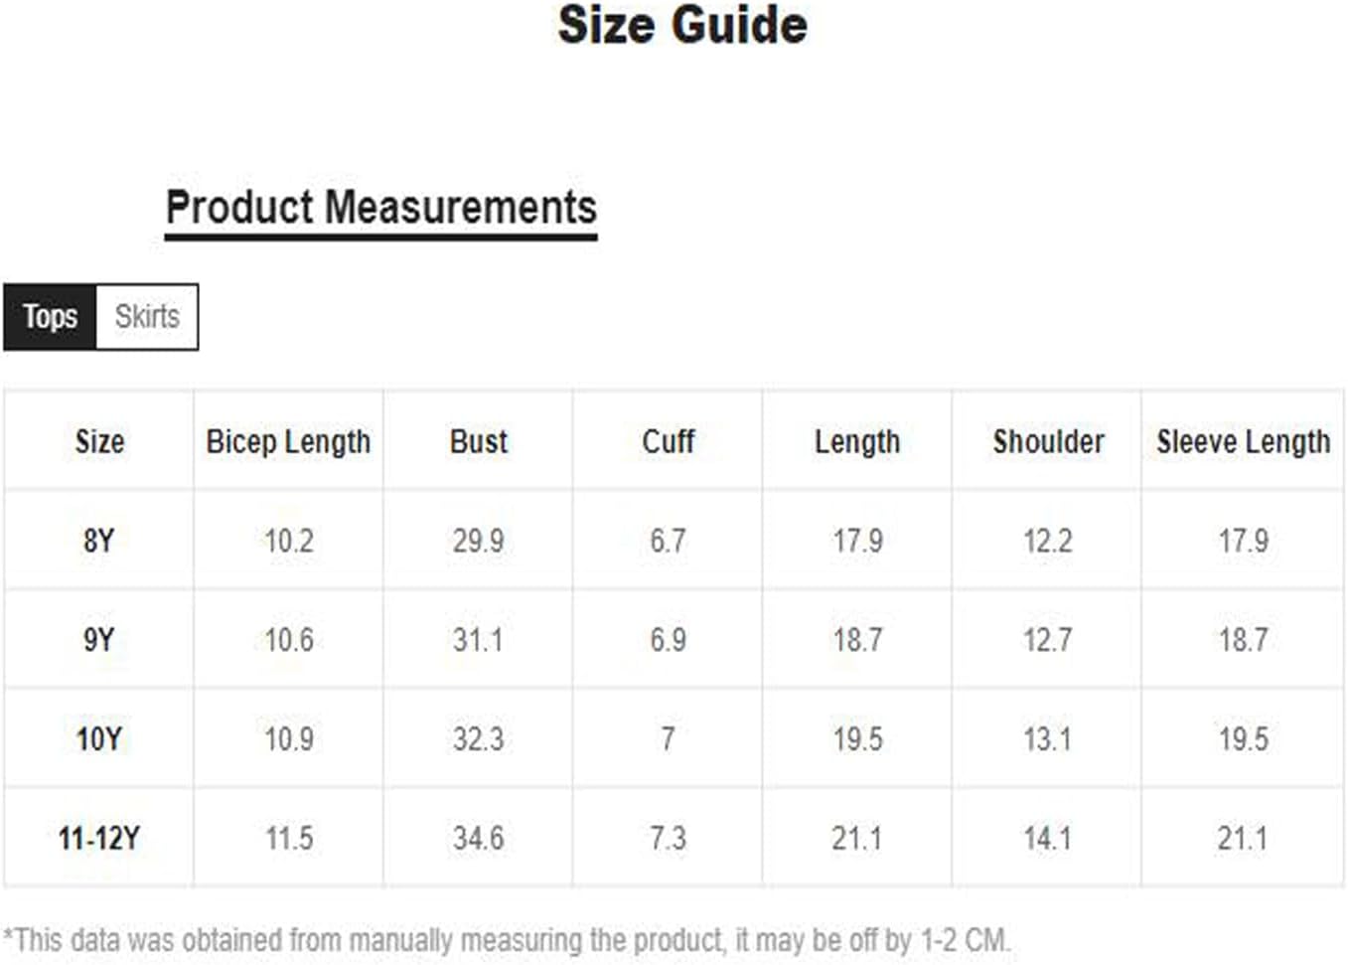Select the Length column header
This screenshot has width=1348, height=965.
tap(856, 441)
